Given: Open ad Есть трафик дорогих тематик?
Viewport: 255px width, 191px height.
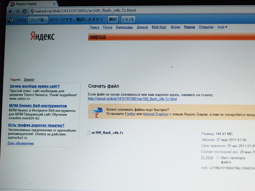Looking at the screenshot, I should pyautogui.click(x=36, y=125).
